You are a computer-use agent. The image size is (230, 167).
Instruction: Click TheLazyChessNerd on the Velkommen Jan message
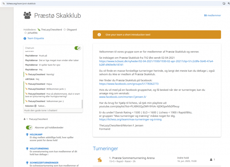pyautogui.click(x=37, y=101)
